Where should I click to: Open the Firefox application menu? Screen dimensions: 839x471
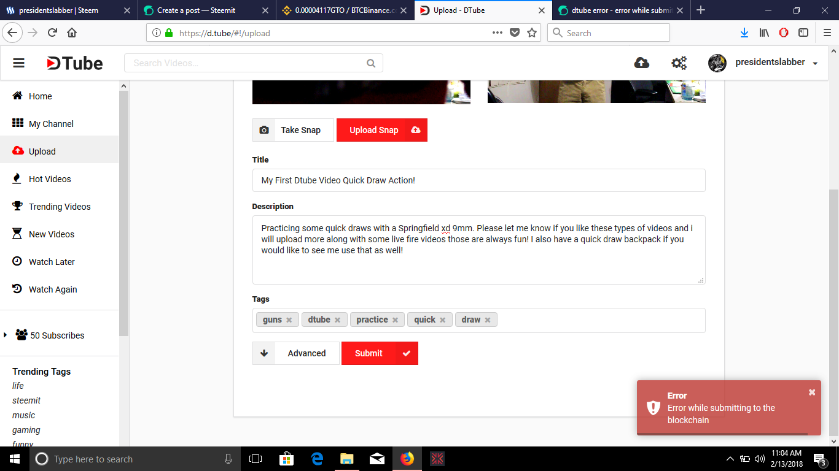click(x=826, y=33)
